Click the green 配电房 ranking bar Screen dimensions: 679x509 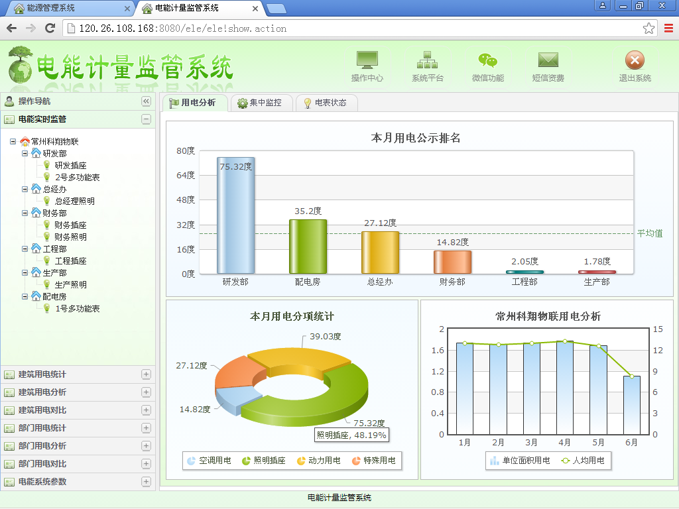coord(308,247)
